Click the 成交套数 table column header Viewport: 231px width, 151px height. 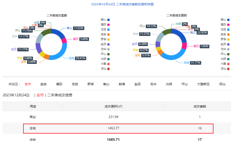click(200, 106)
